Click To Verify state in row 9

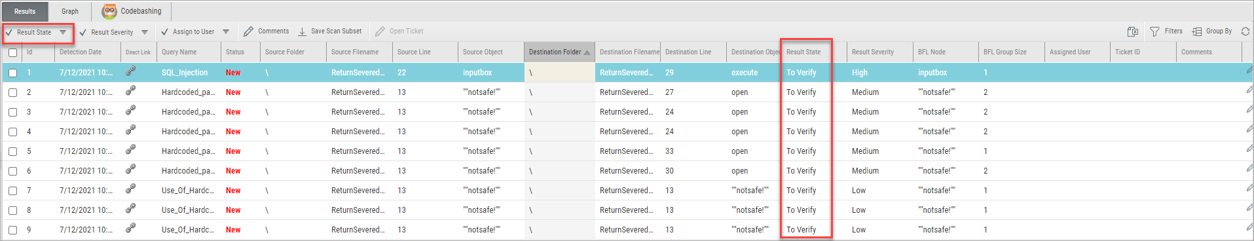click(x=801, y=230)
